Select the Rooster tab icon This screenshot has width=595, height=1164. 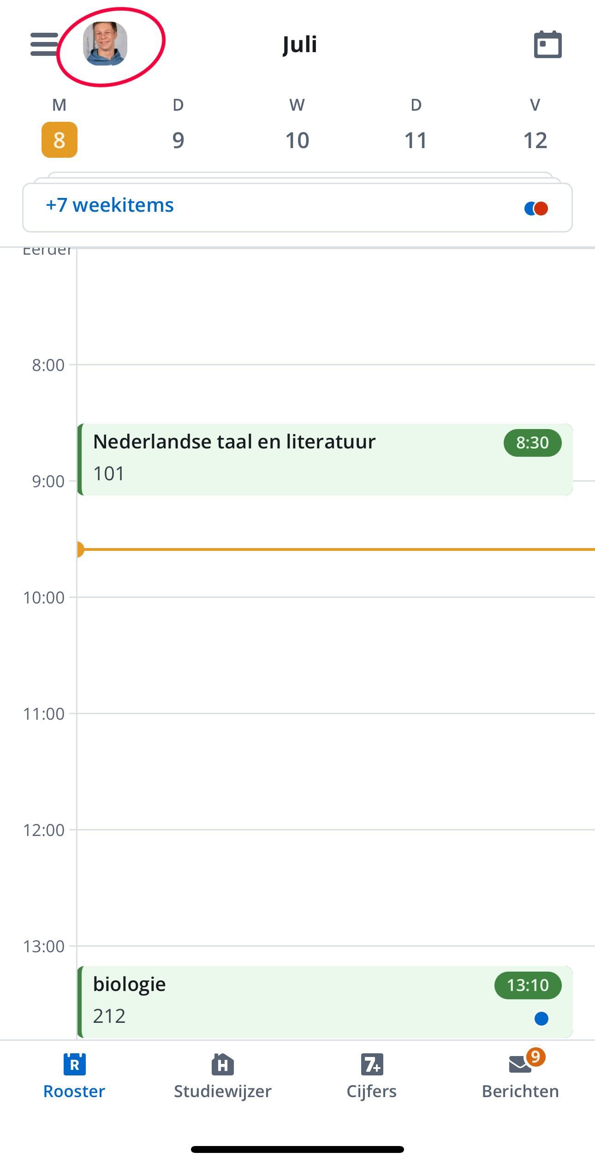pos(74,1064)
